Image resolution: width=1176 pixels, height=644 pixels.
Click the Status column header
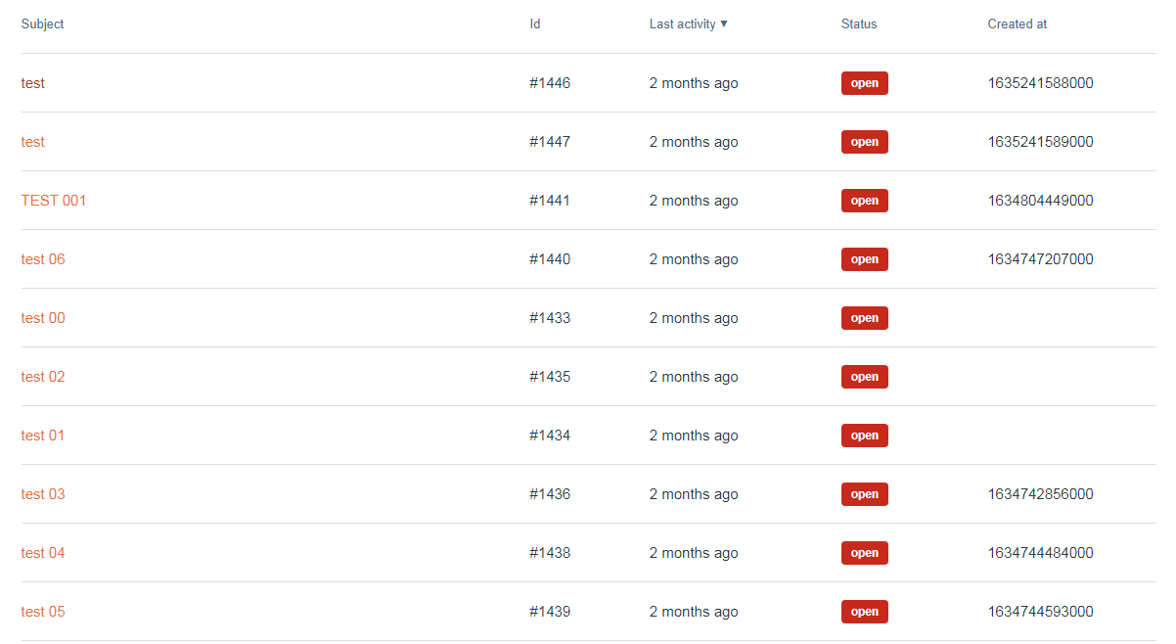pyautogui.click(x=859, y=23)
